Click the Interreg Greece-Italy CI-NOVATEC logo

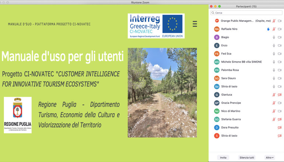pos(156,26)
